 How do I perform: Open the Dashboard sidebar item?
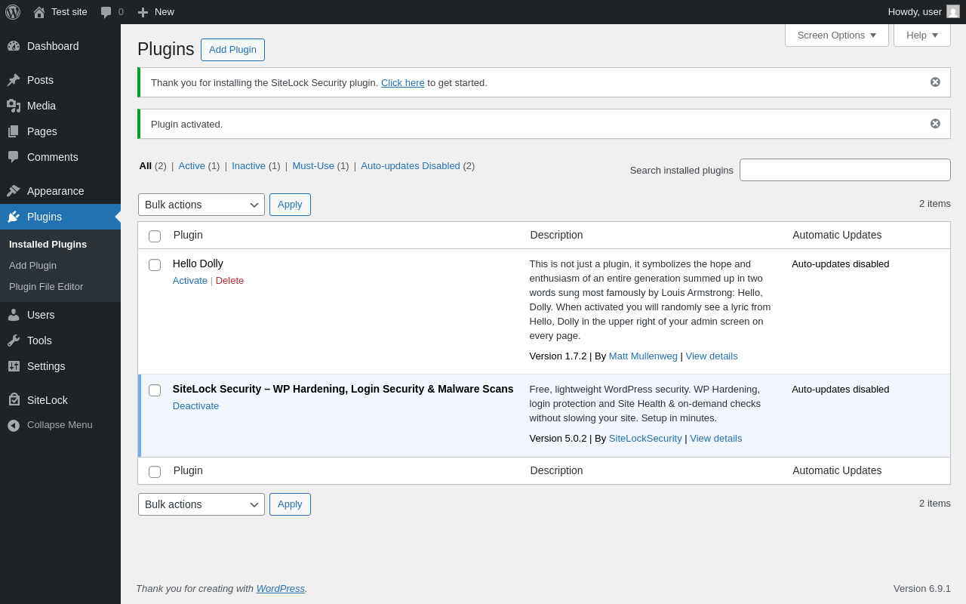tap(53, 46)
